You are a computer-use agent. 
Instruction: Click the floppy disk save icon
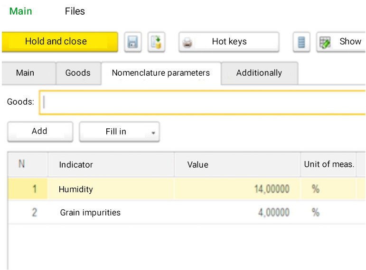pos(133,42)
